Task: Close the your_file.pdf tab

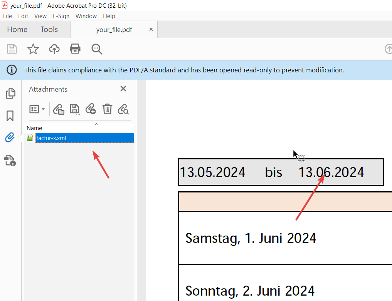Action: pyautogui.click(x=151, y=30)
